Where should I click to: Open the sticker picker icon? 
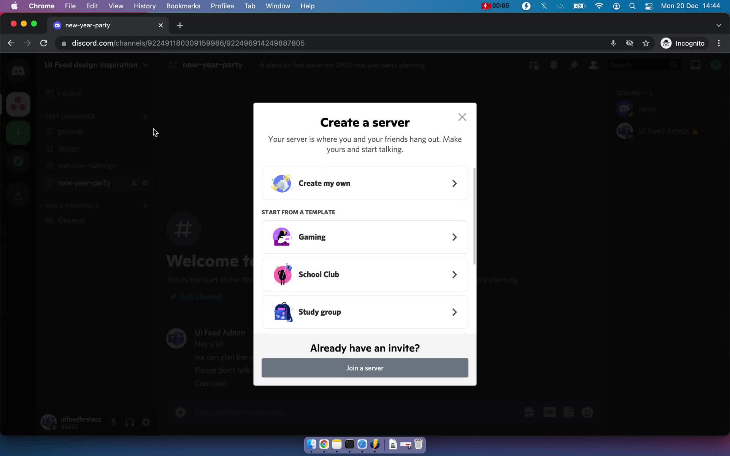[x=569, y=412]
